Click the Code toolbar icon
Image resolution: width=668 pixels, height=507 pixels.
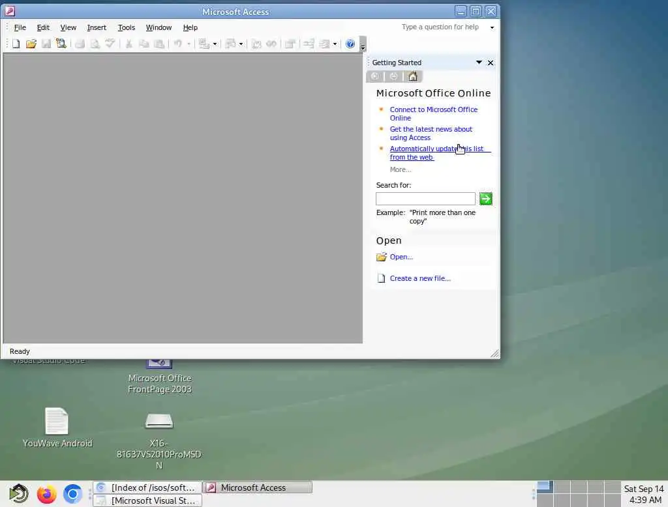pos(256,44)
